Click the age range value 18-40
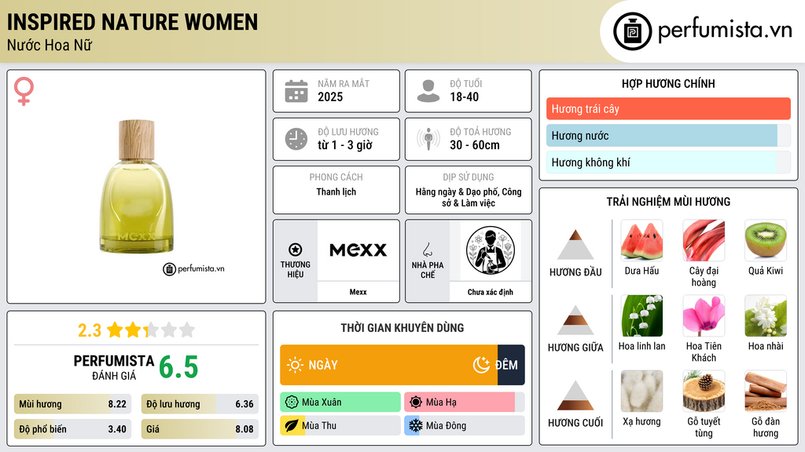The image size is (805, 452). pos(464,97)
